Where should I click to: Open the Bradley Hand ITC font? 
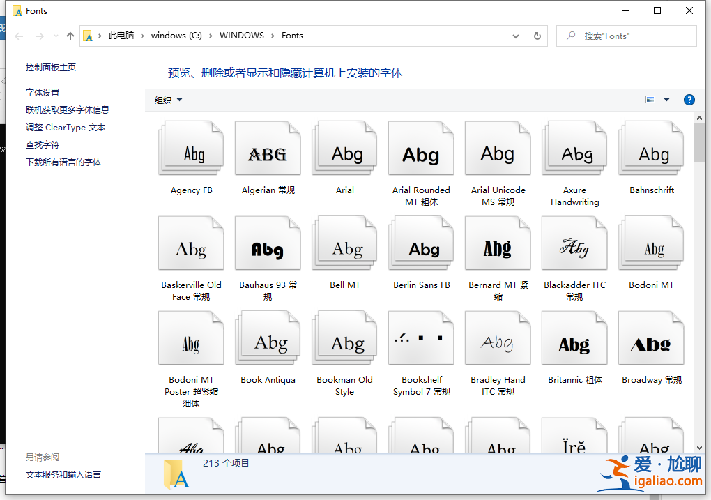498,340
